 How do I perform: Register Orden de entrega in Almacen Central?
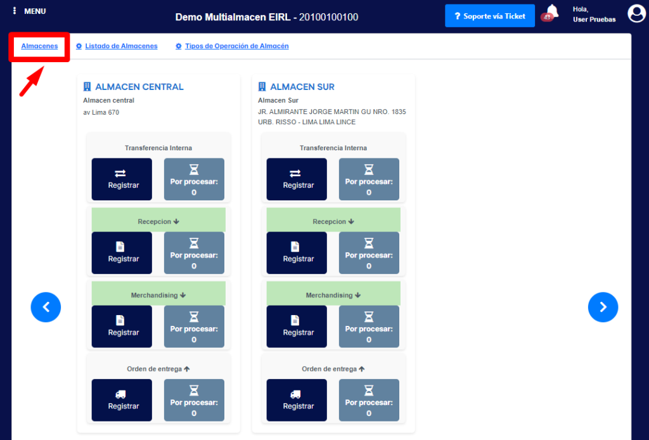click(x=122, y=400)
